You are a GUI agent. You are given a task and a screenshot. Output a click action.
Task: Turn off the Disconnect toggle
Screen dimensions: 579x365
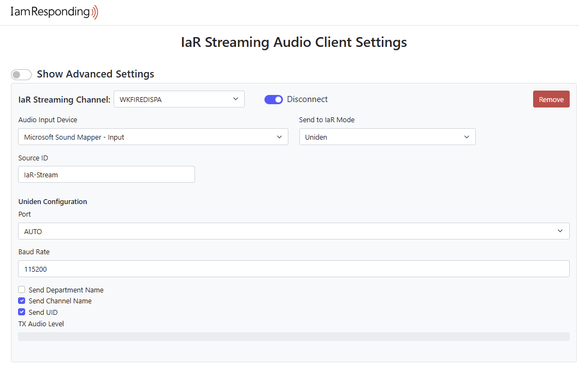point(273,99)
